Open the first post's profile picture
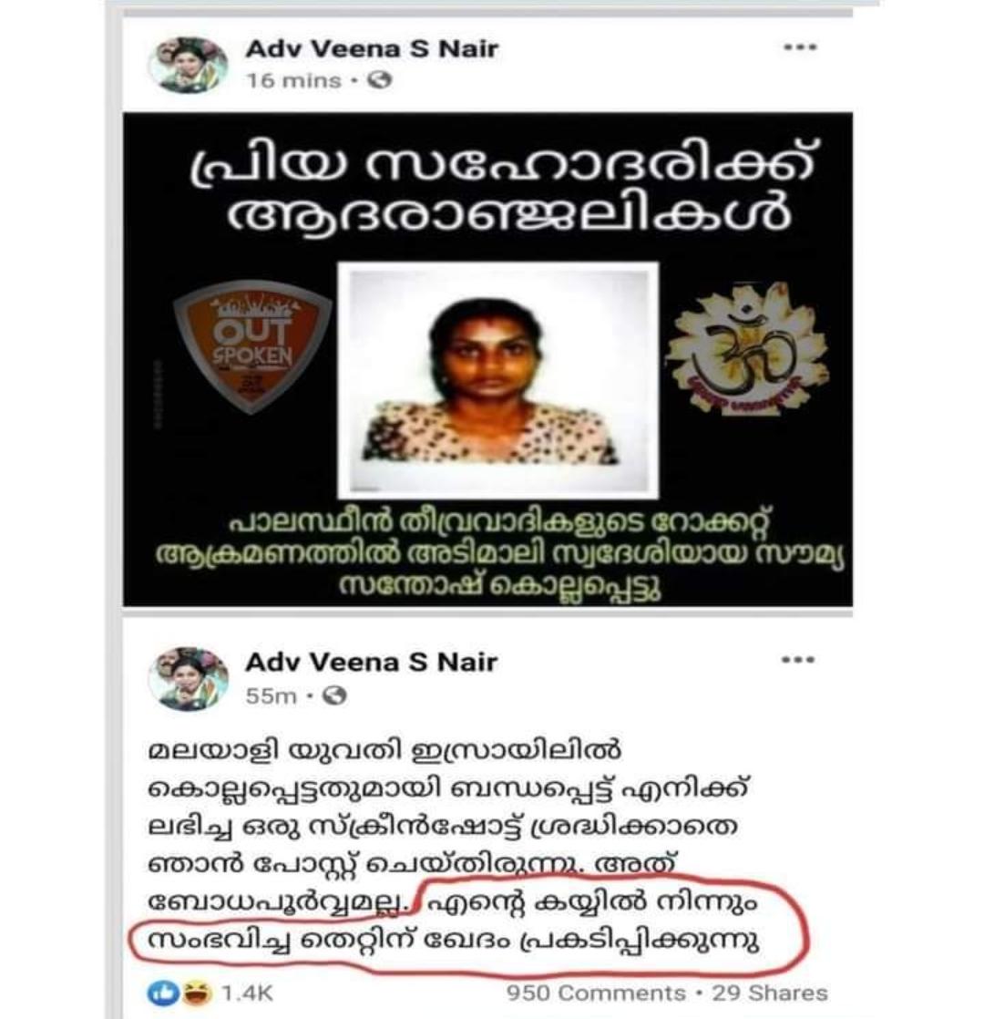 point(189,65)
